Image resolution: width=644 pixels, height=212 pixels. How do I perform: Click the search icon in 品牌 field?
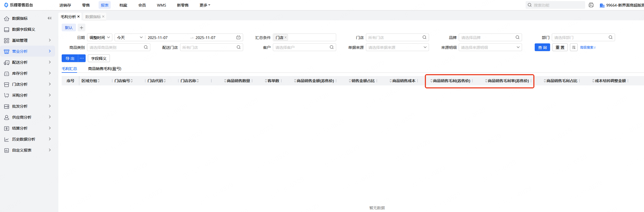[518, 37]
